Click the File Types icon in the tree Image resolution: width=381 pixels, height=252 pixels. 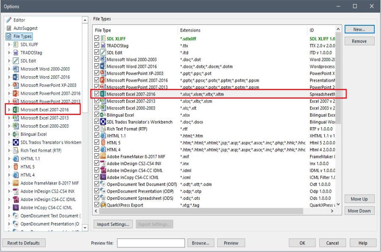pyautogui.click(x=9, y=36)
